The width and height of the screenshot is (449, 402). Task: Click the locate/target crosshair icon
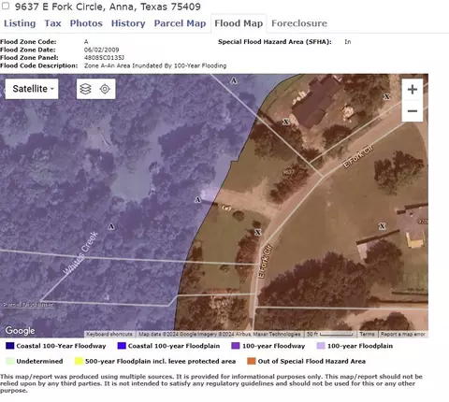click(105, 89)
